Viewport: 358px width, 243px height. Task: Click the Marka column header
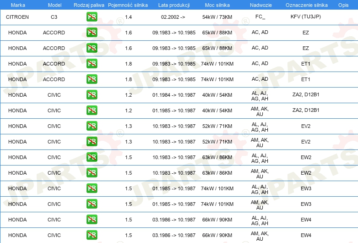[x=18, y=5]
